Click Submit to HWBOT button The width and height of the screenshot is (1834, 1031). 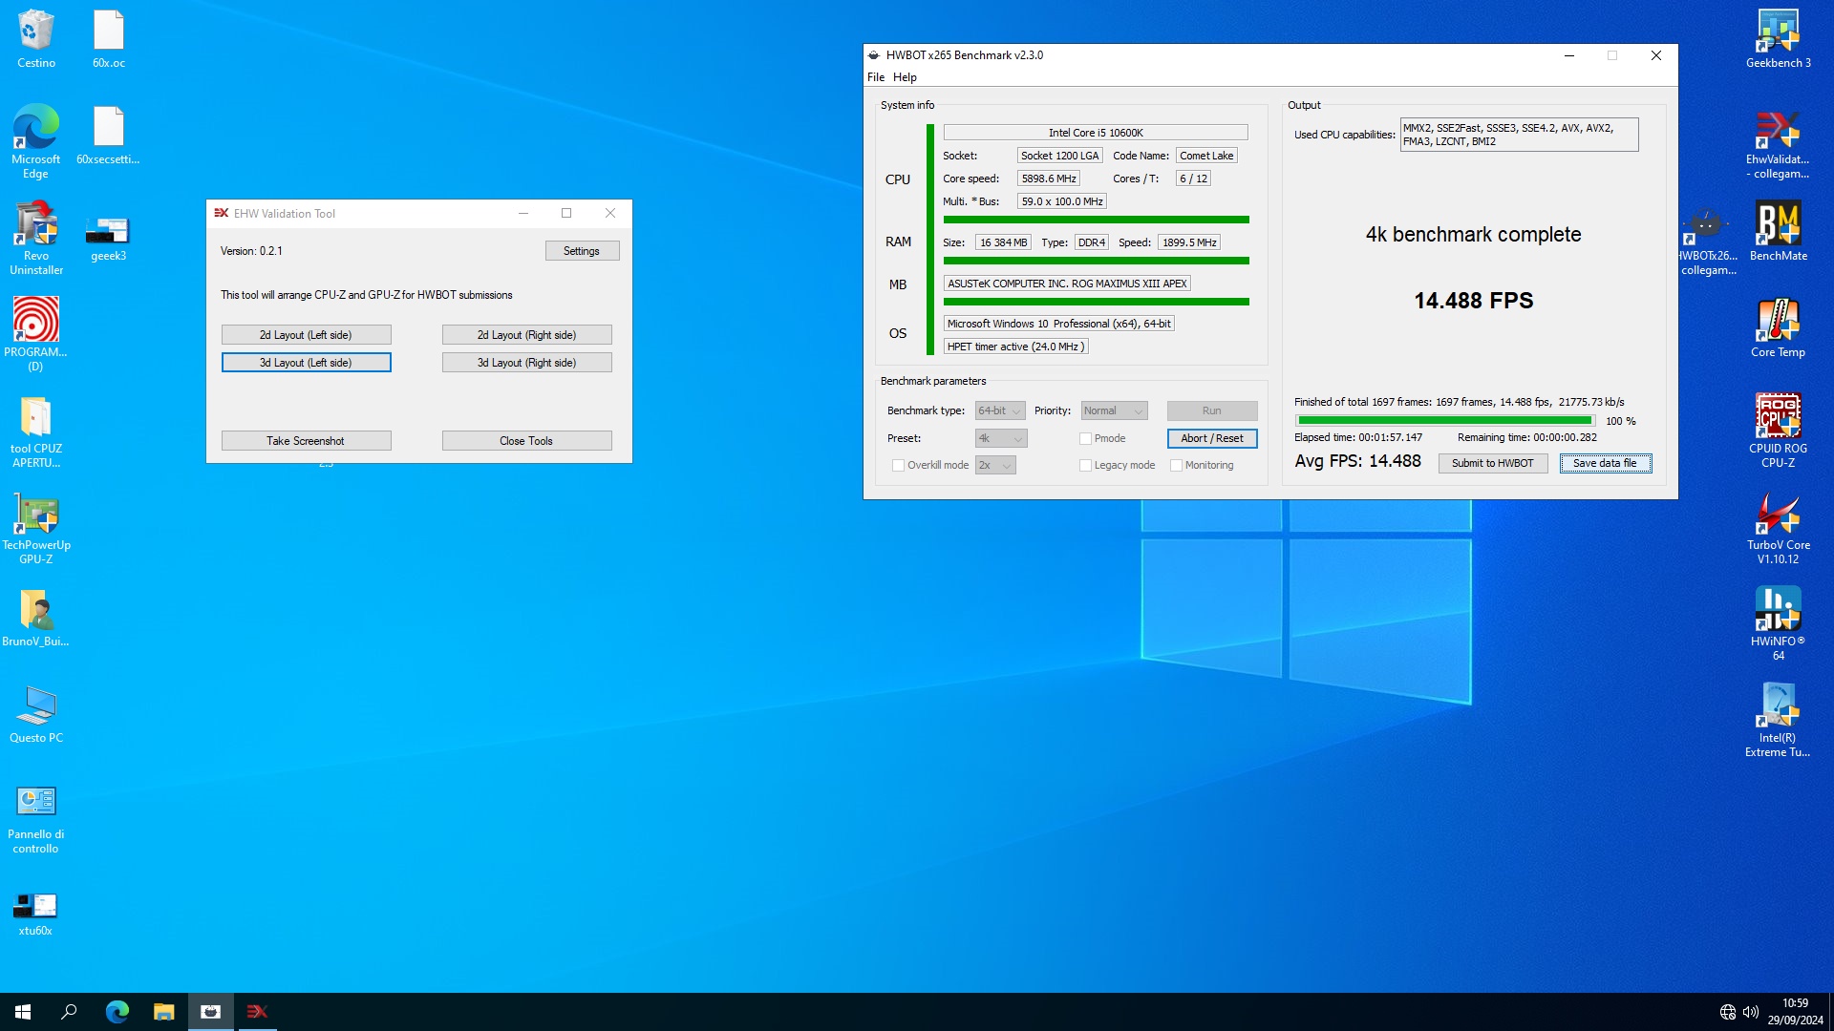pyautogui.click(x=1493, y=464)
